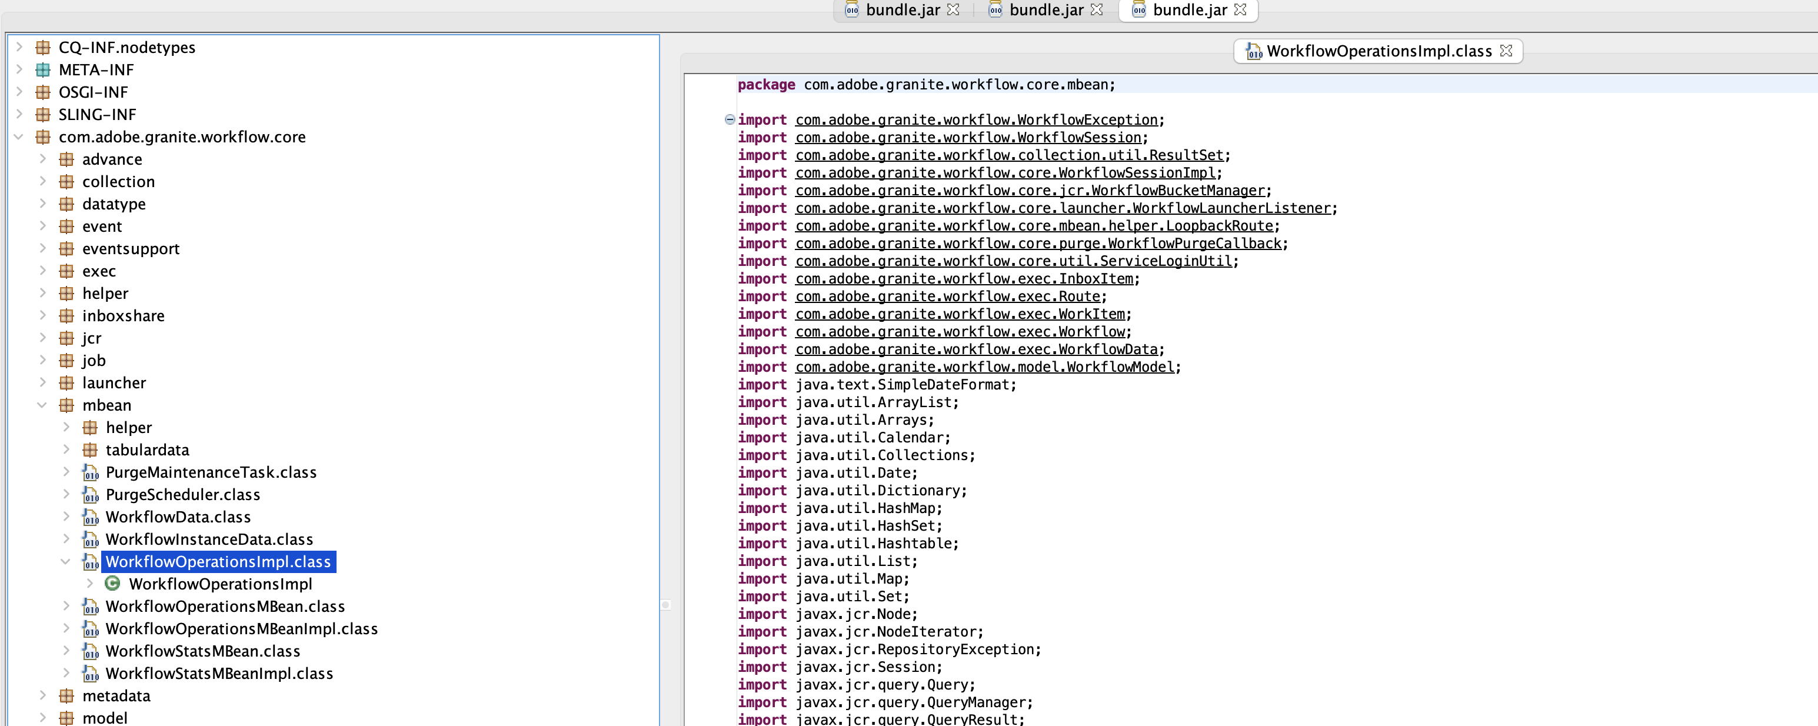This screenshot has width=1818, height=726.
Task: Expand the helper package node
Action: click(66, 427)
